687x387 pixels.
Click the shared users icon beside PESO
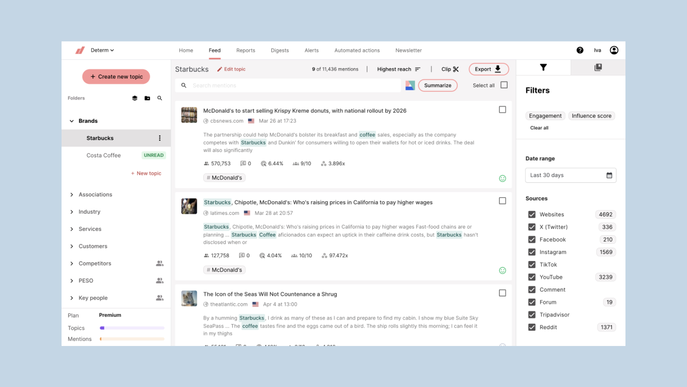[x=160, y=281]
